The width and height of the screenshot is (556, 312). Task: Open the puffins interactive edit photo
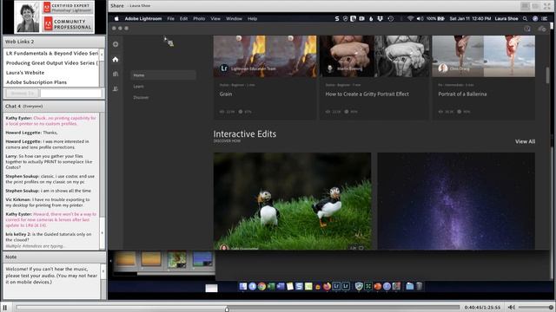tap(292, 201)
